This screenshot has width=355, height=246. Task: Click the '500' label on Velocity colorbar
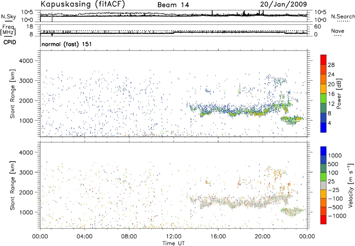coord(333,164)
